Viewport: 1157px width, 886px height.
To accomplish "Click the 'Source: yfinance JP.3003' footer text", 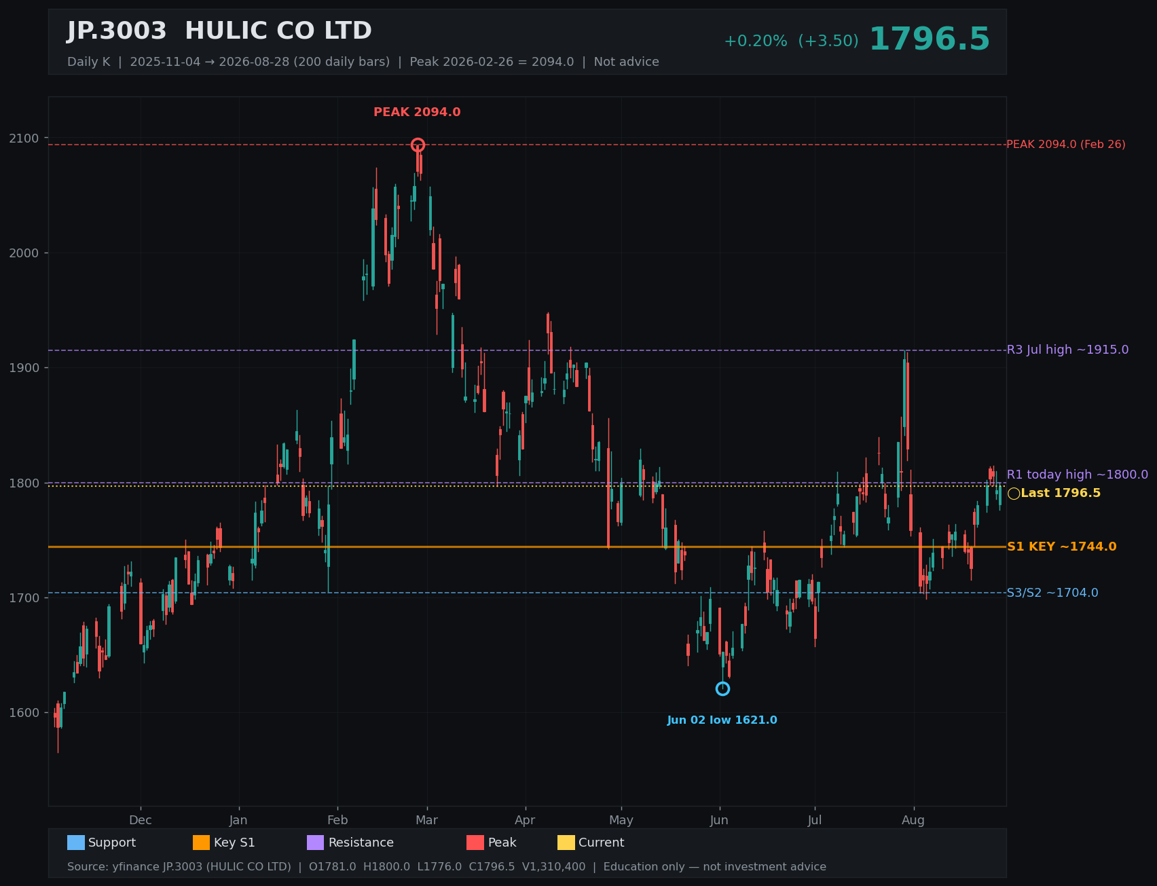I will [x=447, y=867].
